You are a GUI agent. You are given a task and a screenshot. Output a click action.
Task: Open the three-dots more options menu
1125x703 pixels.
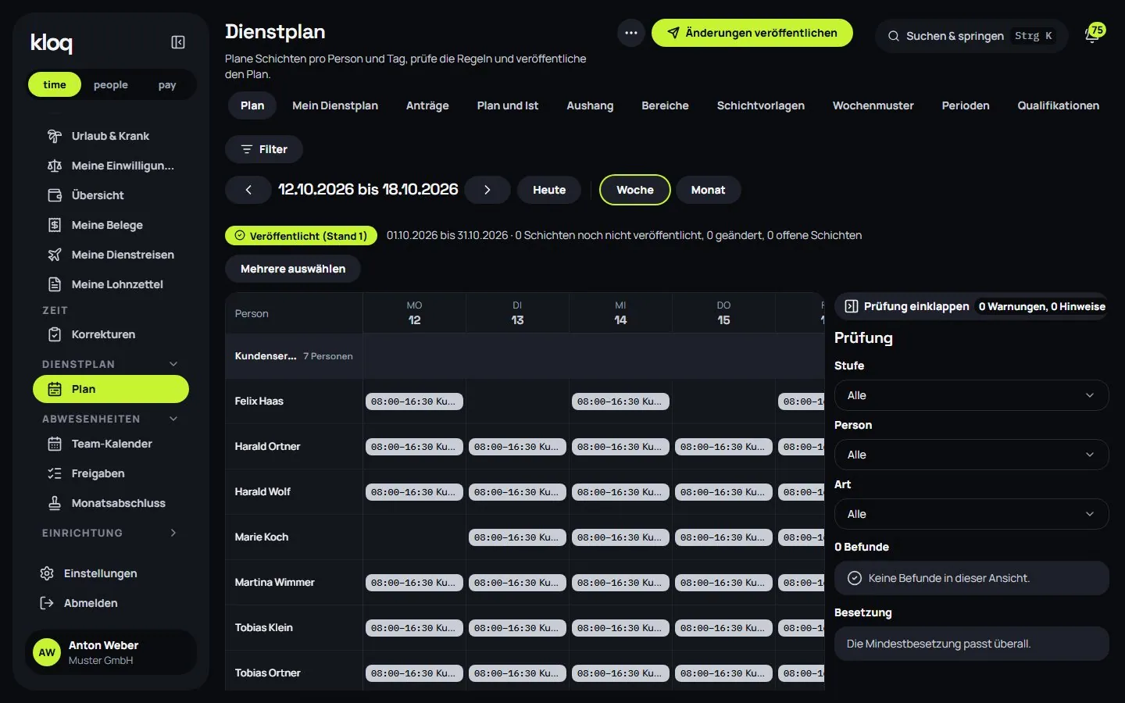point(631,33)
